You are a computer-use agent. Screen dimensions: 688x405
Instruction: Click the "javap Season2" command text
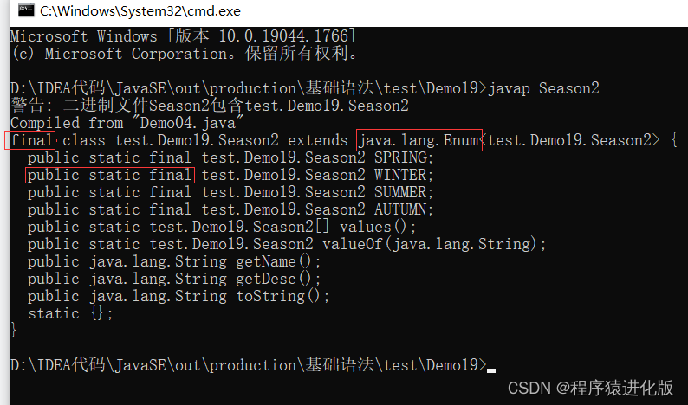(544, 88)
